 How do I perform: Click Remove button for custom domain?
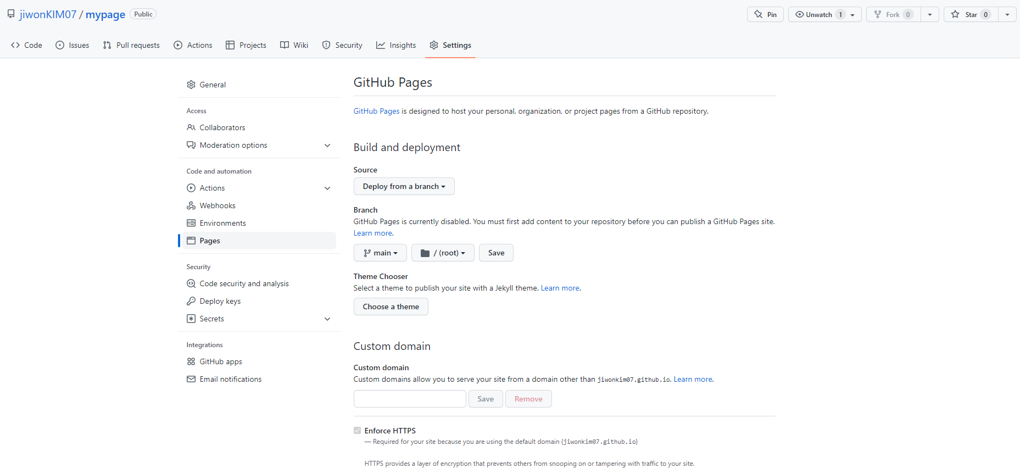coord(528,399)
